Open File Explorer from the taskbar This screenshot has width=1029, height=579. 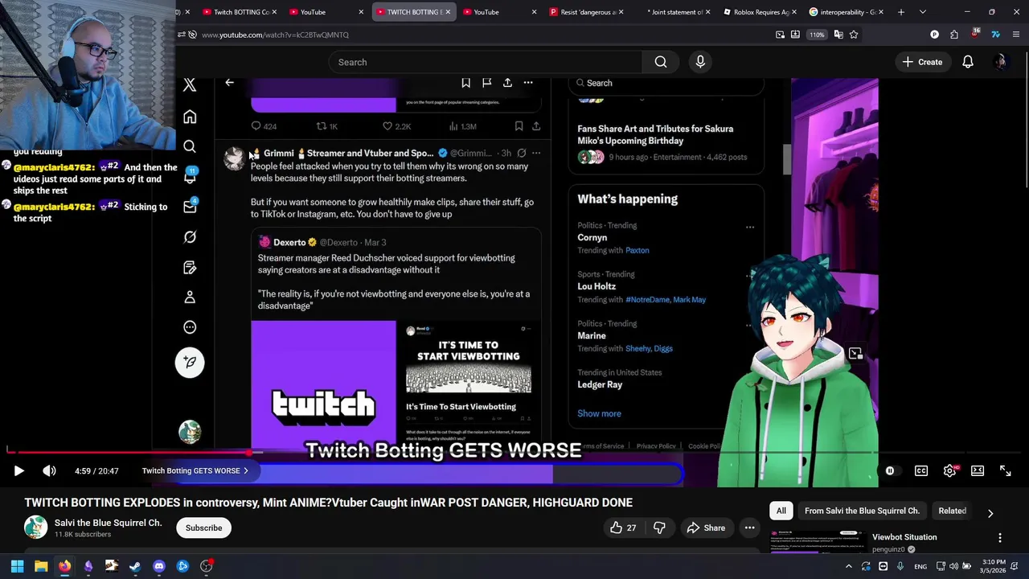41,566
